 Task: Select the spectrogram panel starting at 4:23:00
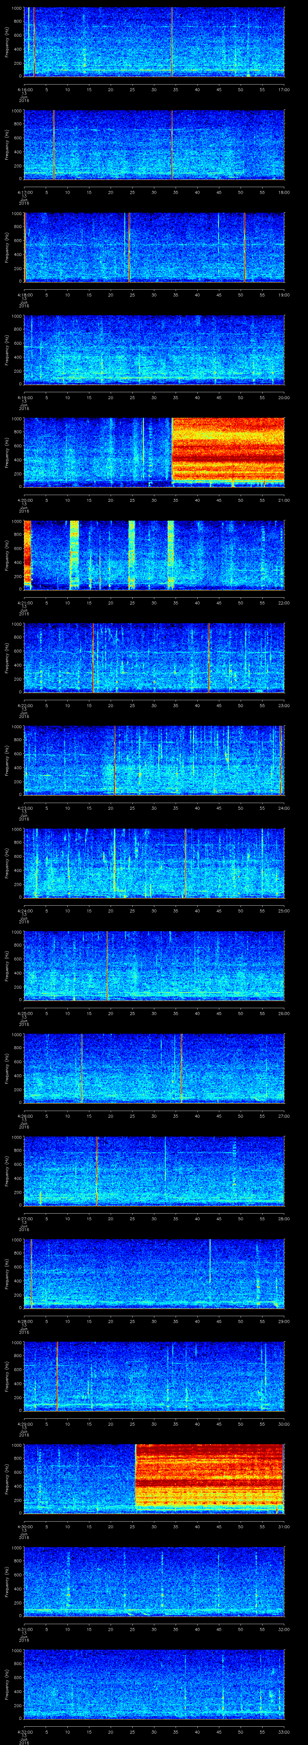[154, 761]
